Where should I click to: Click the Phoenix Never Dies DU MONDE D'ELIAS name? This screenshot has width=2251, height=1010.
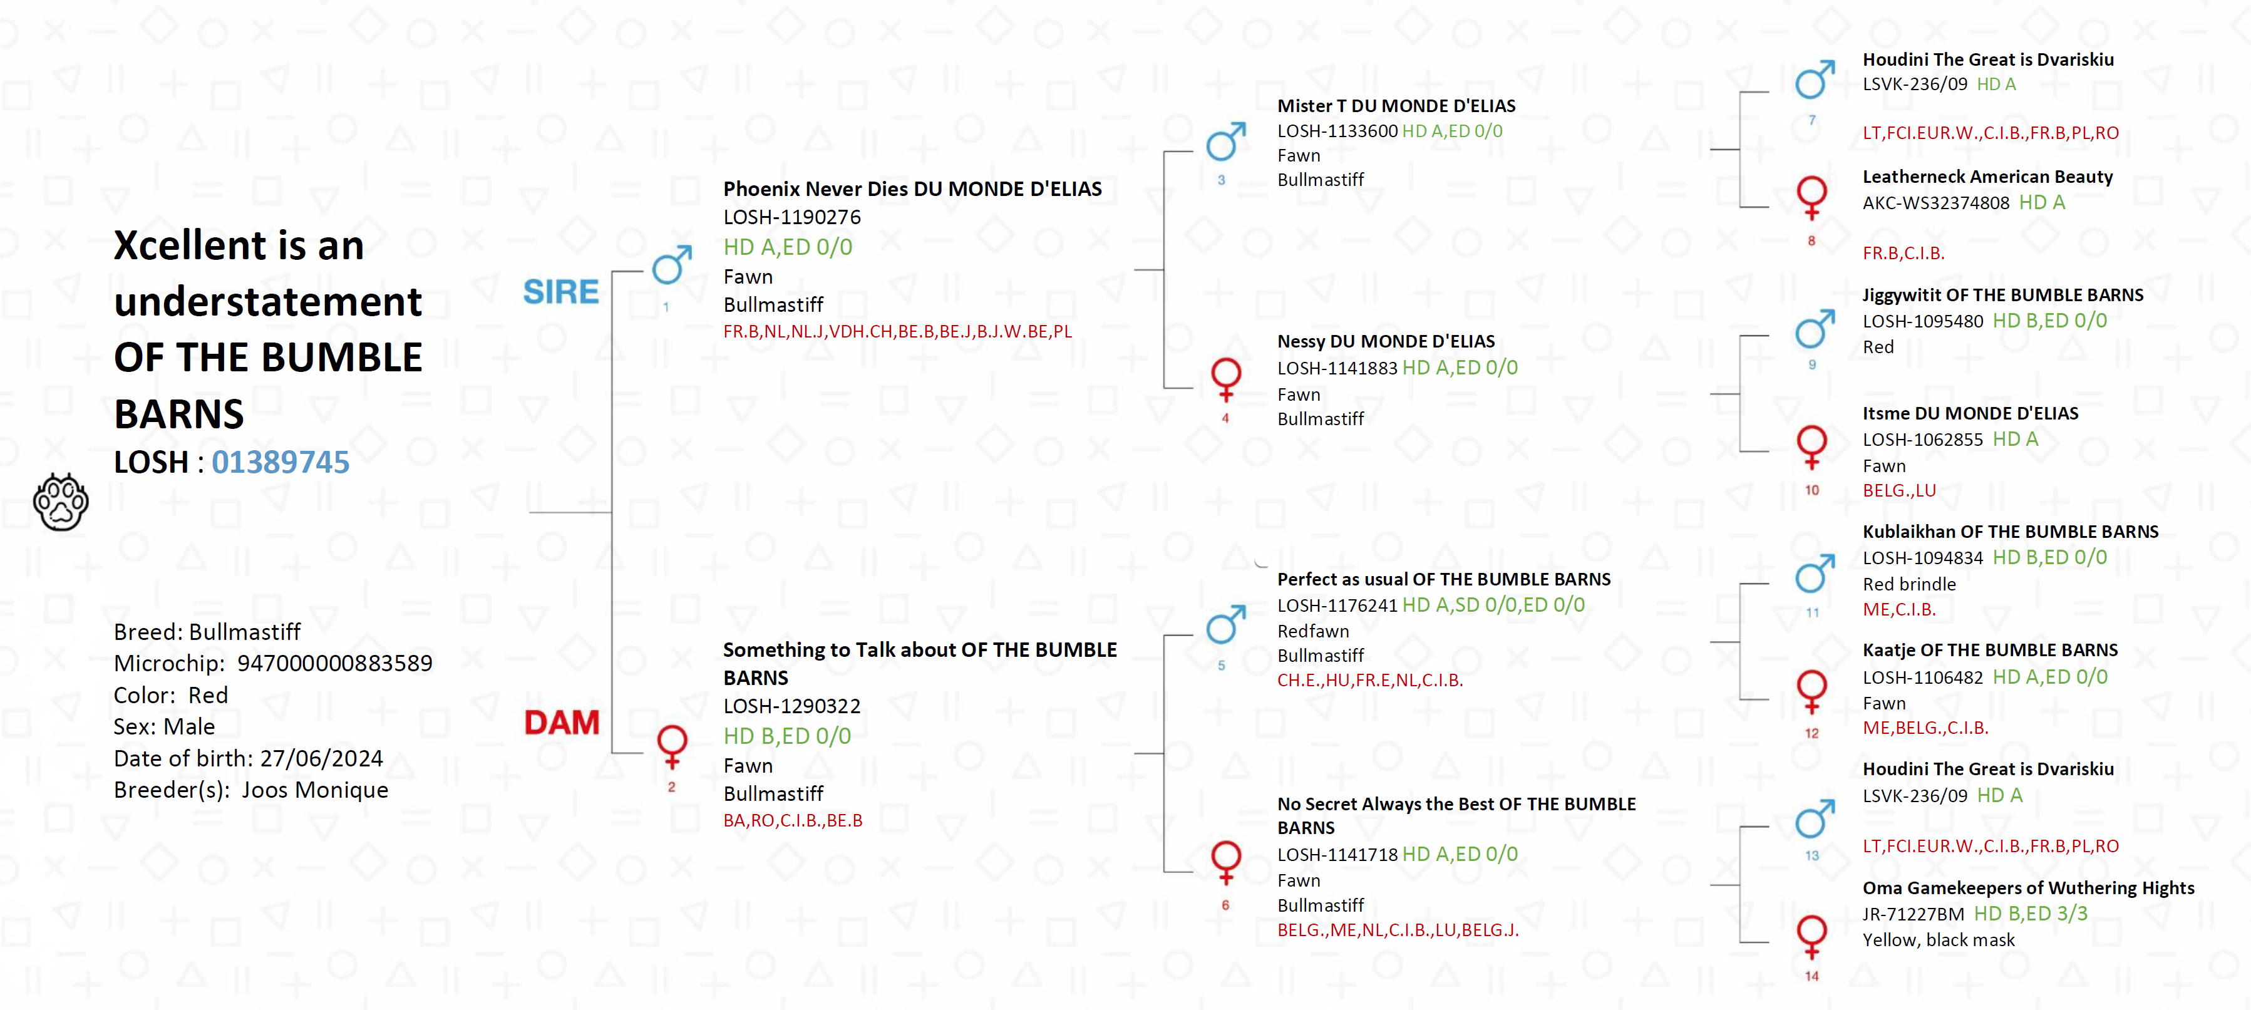coord(912,188)
